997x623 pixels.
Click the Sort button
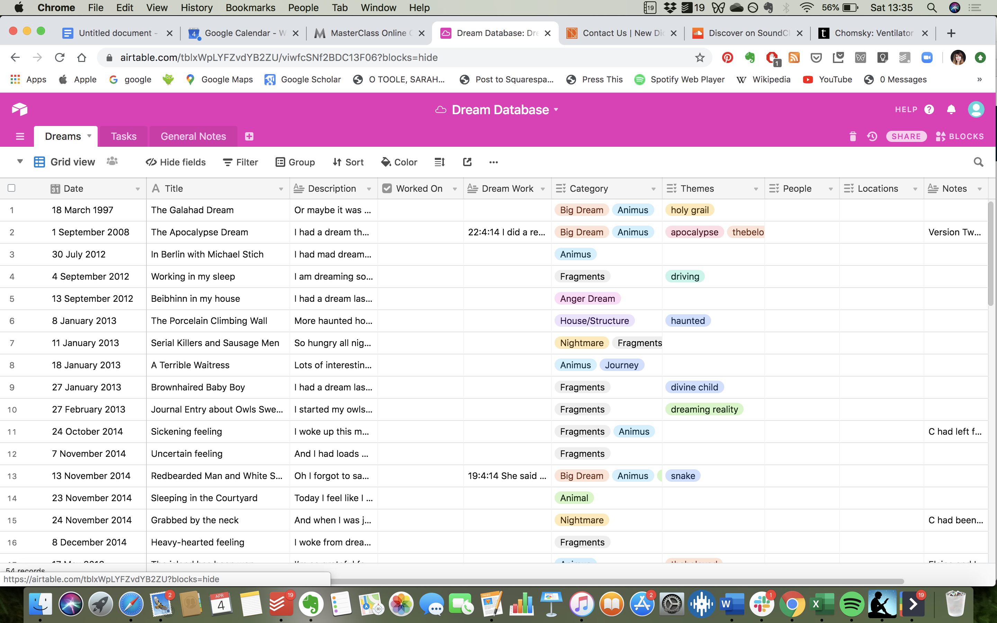348,162
